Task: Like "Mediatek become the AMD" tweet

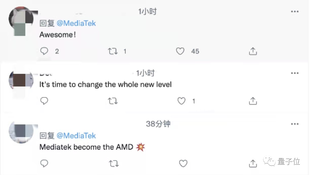Action: click(183, 163)
